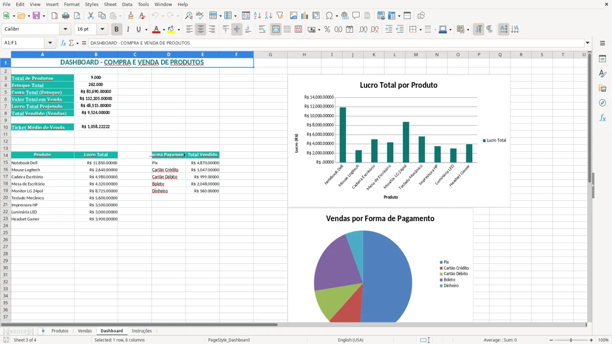Switch to the Vendas sheet tab
This screenshot has height=344, width=612.
pos(85,331)
